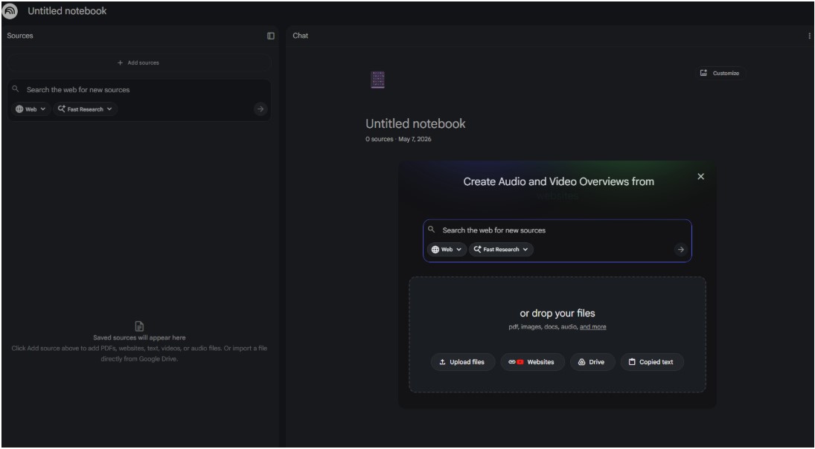815x449 pixels.
Task: Click the Chat panel title
Action: 301,36
